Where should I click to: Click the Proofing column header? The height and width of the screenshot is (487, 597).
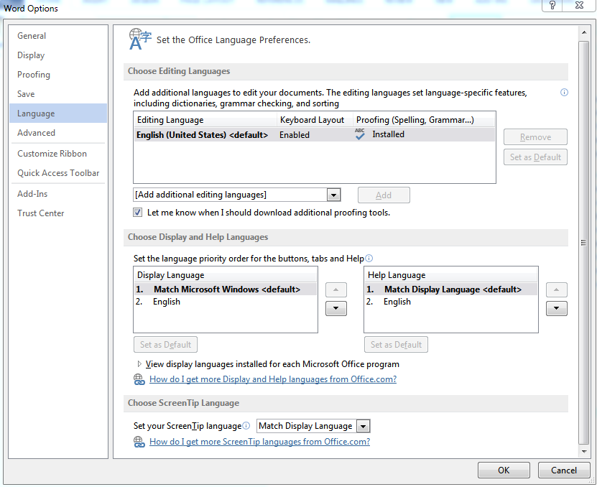pos(424,120)
